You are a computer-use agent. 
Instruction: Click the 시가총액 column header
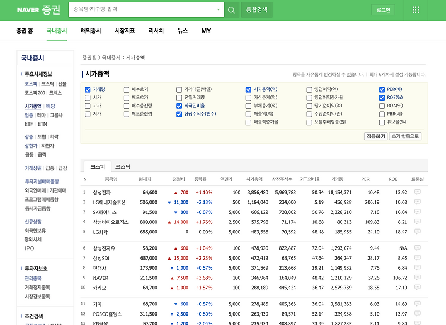pyautogui.click(x=254, y=179)
